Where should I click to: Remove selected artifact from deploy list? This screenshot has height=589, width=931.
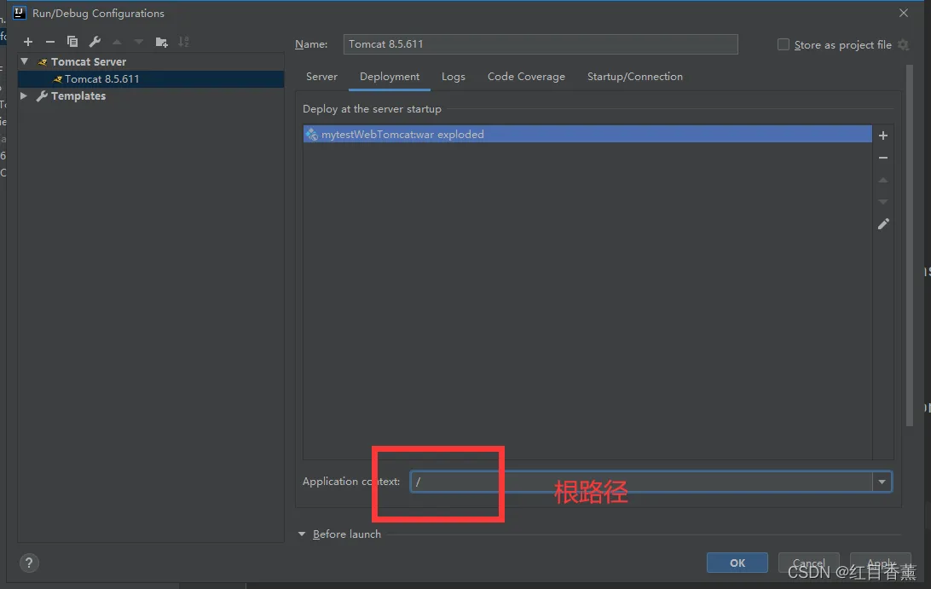[883, 158]
